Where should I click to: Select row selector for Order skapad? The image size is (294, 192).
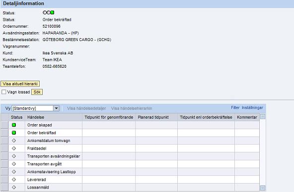pos(4,125)
